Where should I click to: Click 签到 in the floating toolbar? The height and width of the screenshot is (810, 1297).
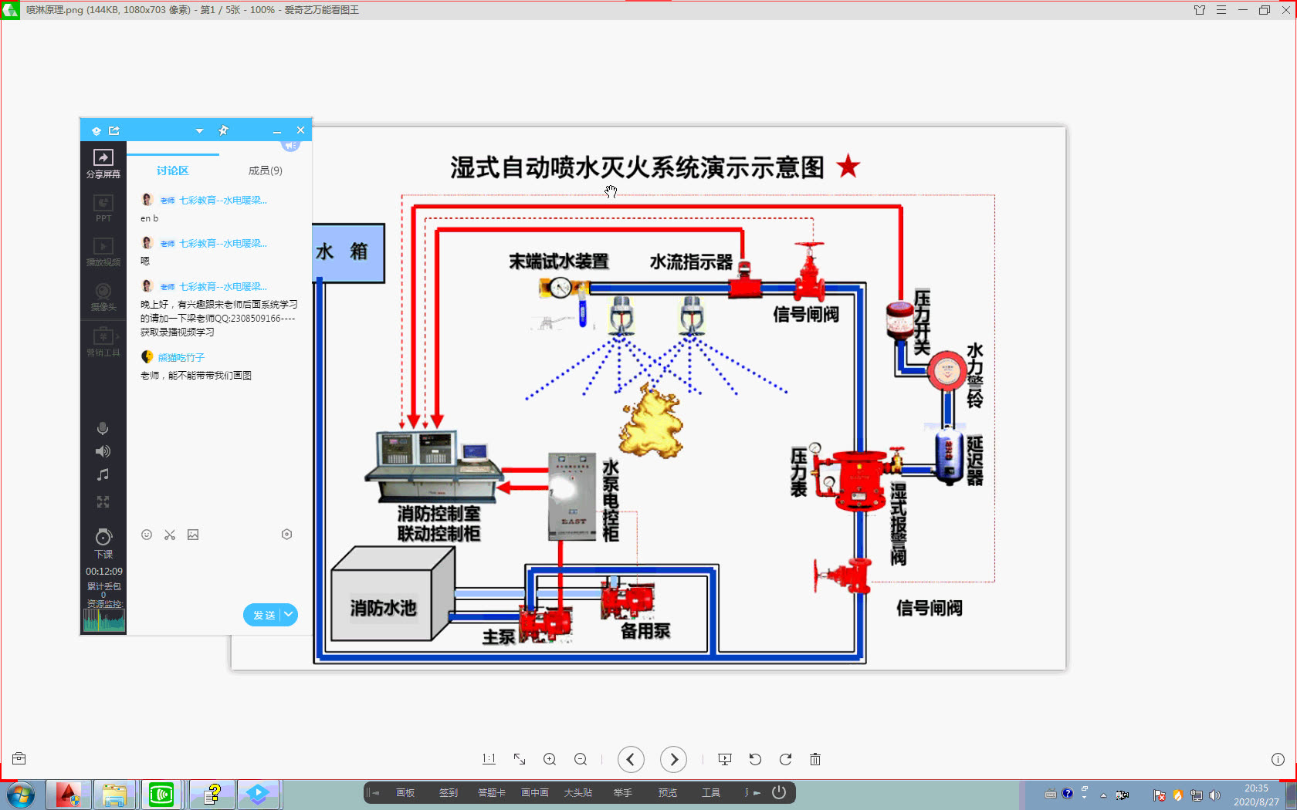449,793
